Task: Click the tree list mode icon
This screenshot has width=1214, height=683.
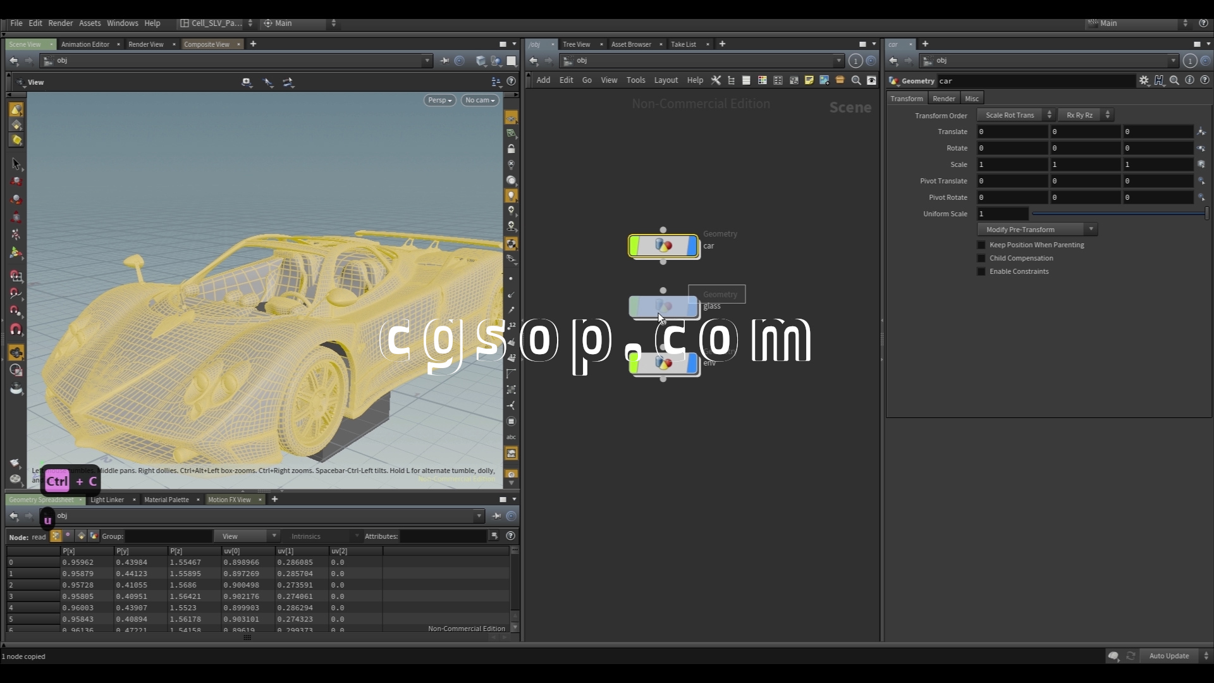Action: click(x=732, y=80)
